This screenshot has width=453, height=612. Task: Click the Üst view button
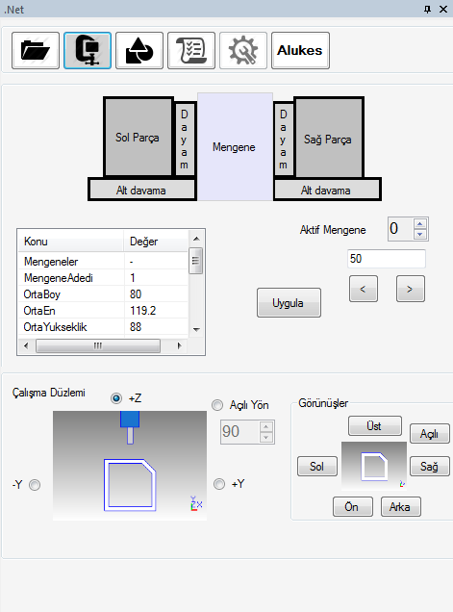point(374,425)
